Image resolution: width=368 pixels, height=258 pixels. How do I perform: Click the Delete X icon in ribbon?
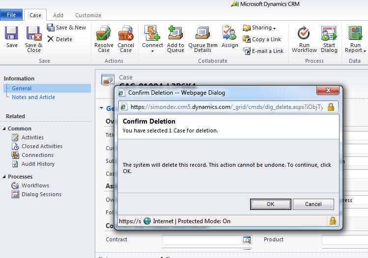(50, 39)
